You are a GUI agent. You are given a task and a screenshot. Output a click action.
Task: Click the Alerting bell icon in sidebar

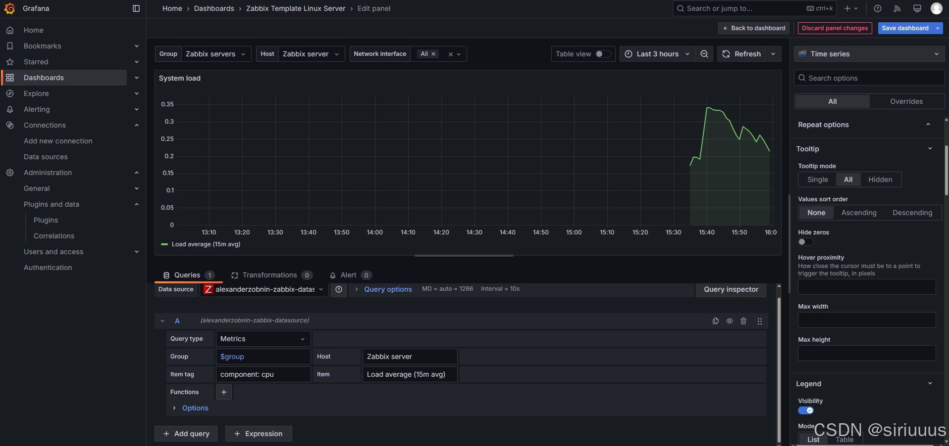pyautogui.click(x=10, y=109)
